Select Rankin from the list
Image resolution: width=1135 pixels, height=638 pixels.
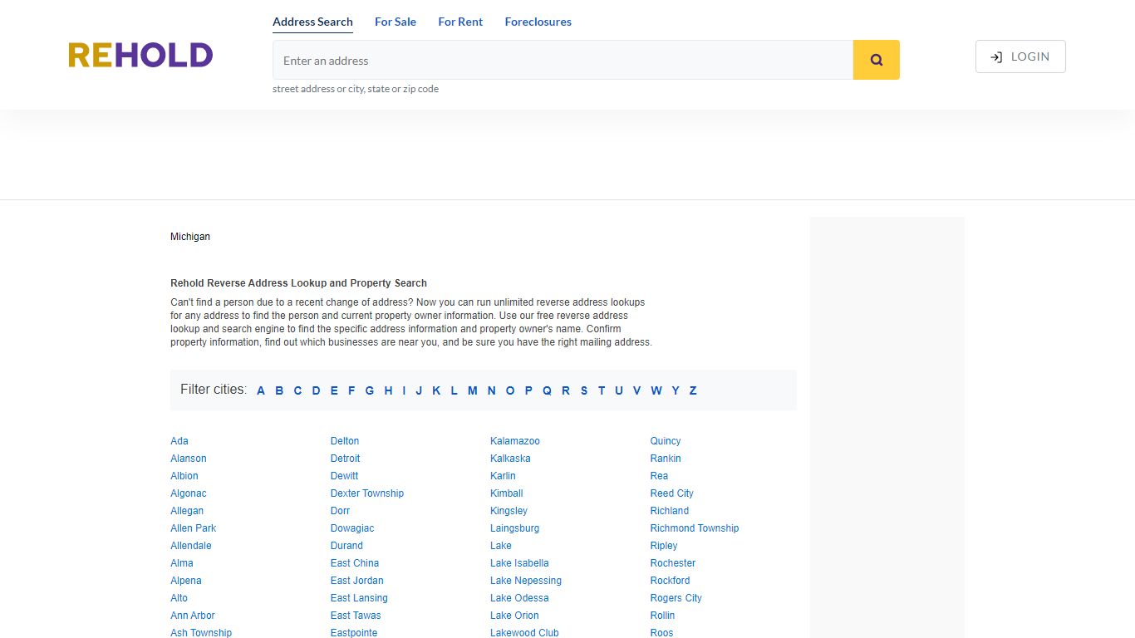[666, 459]
